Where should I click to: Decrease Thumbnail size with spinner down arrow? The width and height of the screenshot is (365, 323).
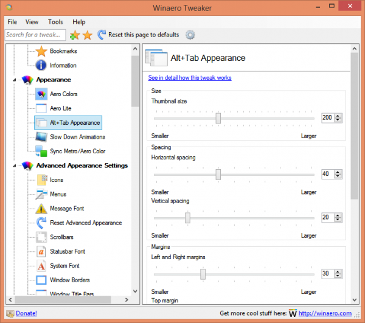[x=338, y=120]
